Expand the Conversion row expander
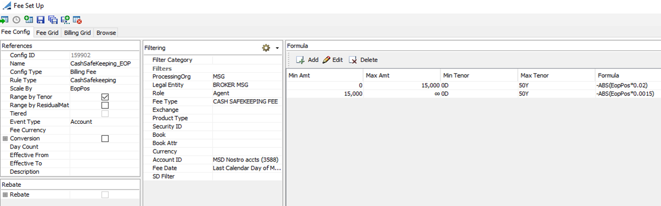661x206 pixels. pos(5,139)
